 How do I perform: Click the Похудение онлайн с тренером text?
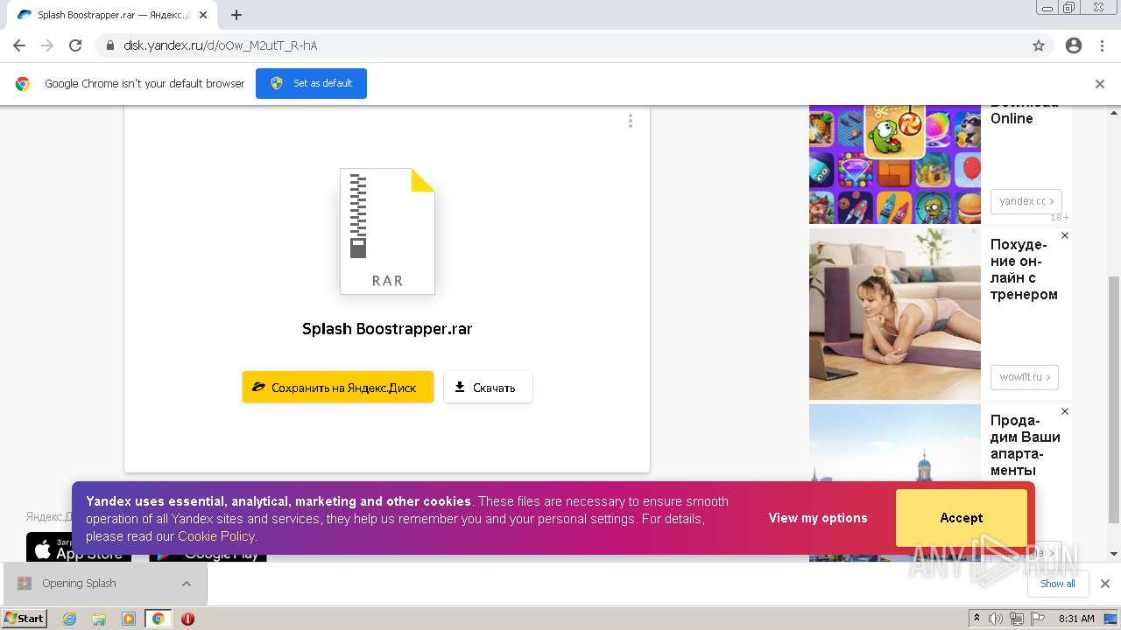tap(1024, 269)
